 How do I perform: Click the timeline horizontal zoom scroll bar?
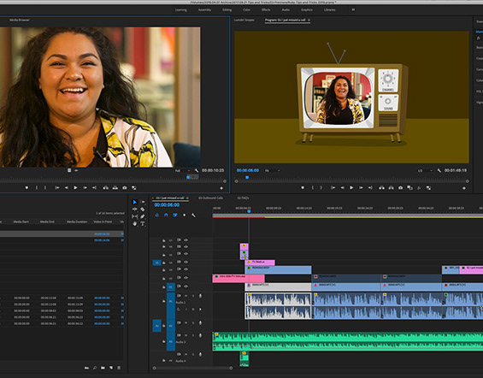pos(192,368)
